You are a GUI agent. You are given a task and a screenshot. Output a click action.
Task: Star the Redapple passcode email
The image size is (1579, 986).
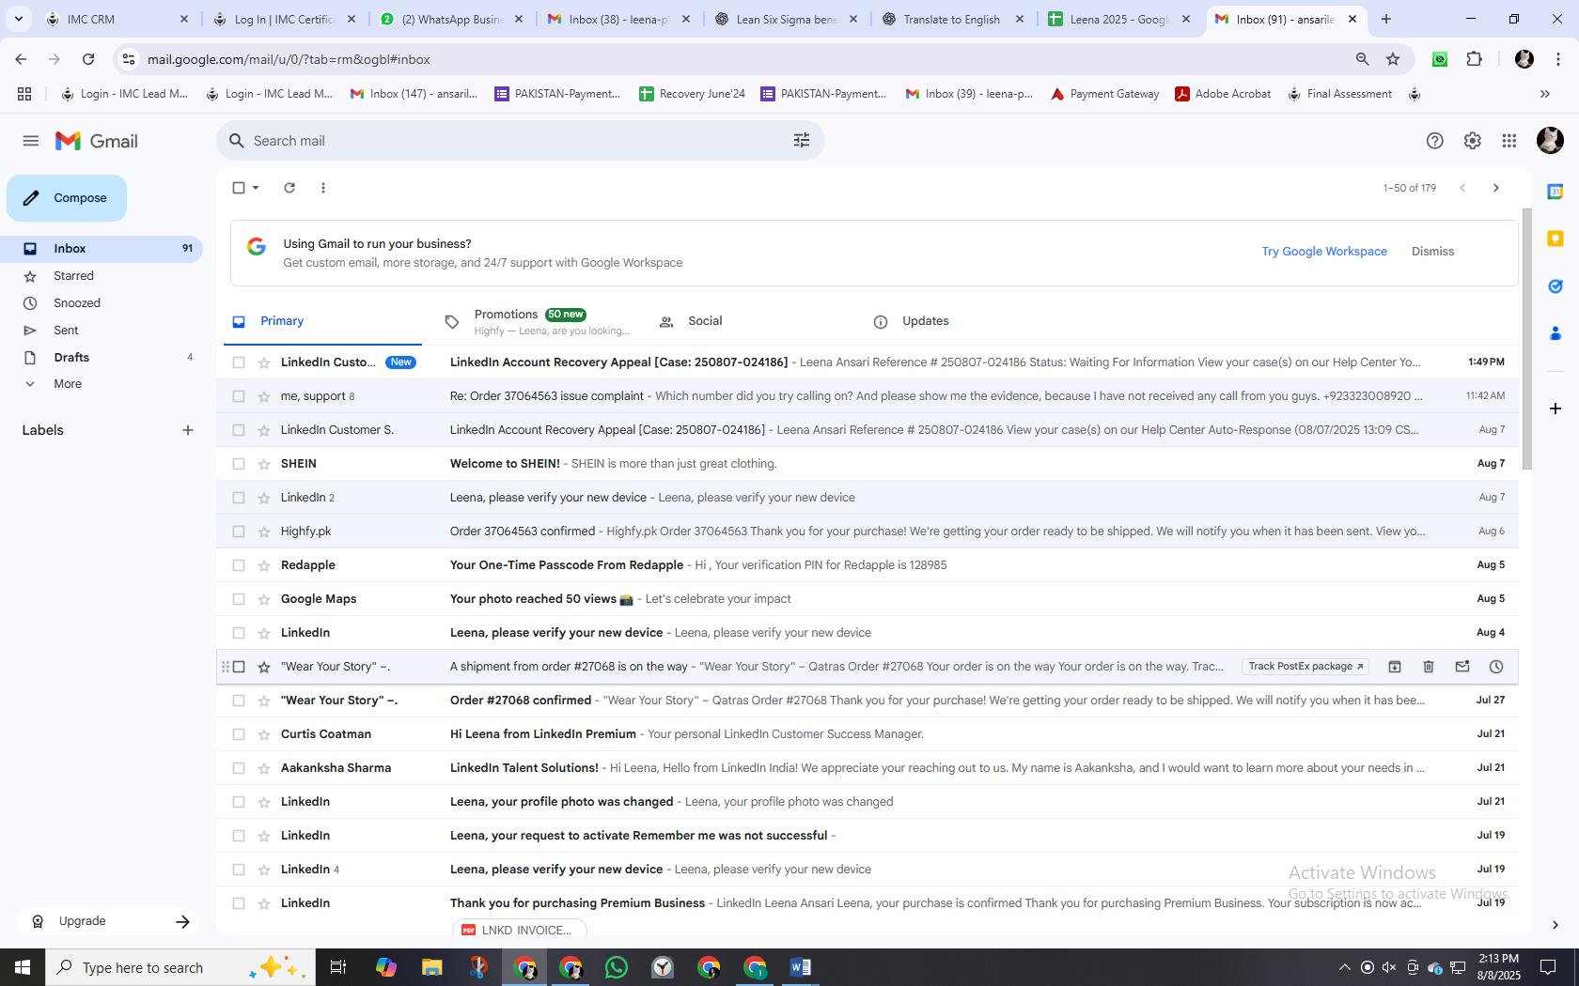pyautogui.click(x=264, y=565)
